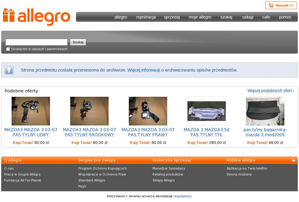Open 'Standard Allegro' footer link
This screenshot has height=202, width=299.
pyautogui.click(x=91, y=180)
